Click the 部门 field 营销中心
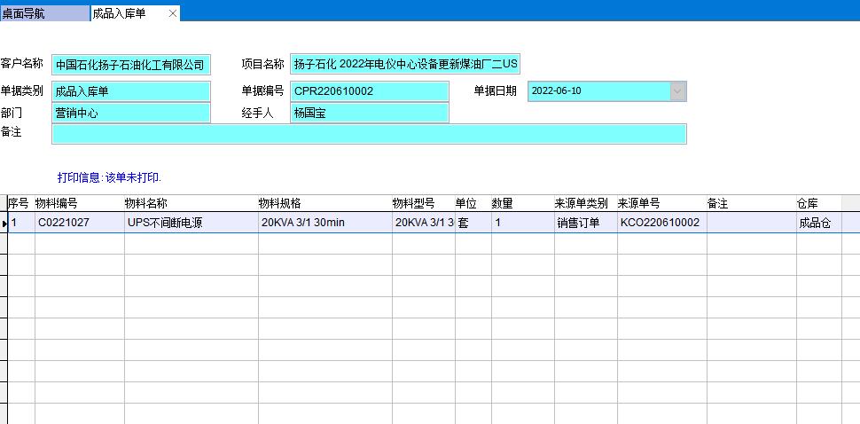Image resolution: width=860 pixels, height=424 pixels. point(131,114)
